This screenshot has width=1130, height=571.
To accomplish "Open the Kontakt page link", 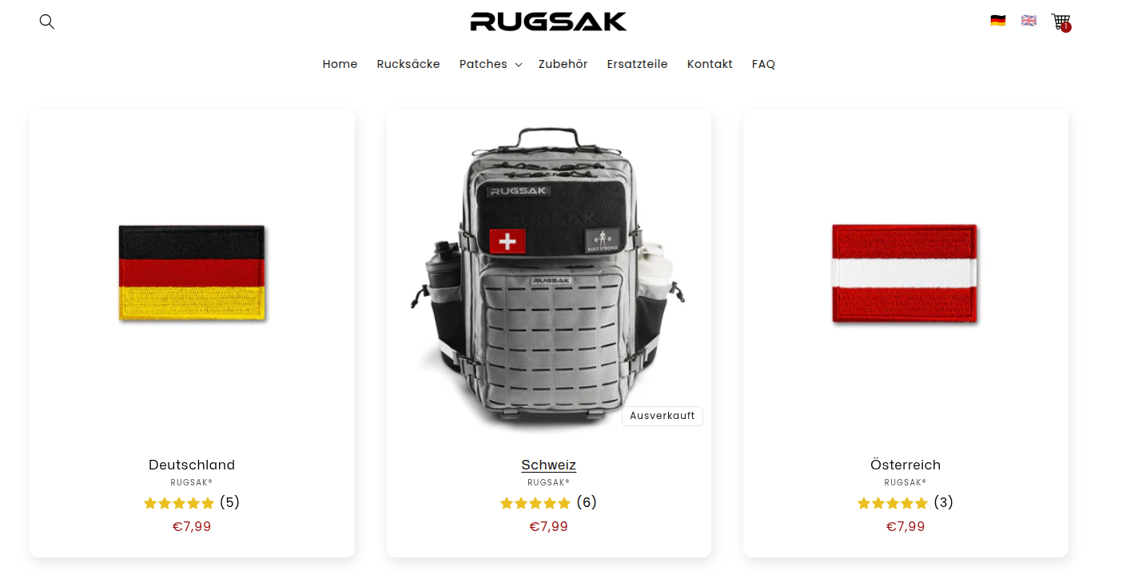I will point(710,64).
